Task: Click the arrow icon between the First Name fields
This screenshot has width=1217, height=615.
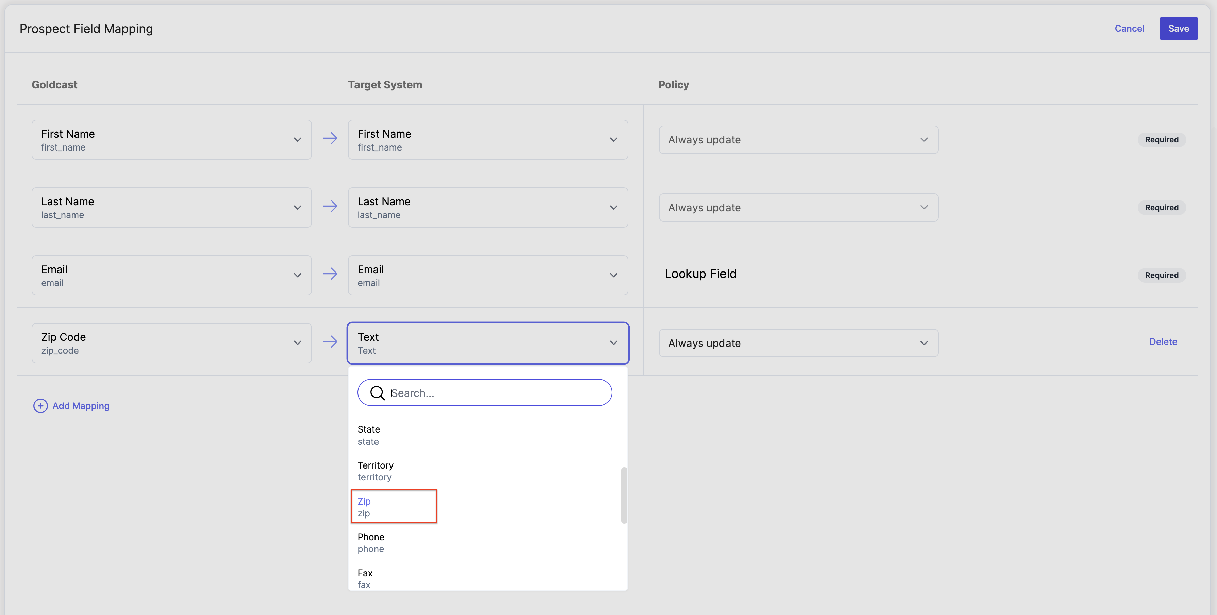Action: pyautogui.click(x=331, y=138)
